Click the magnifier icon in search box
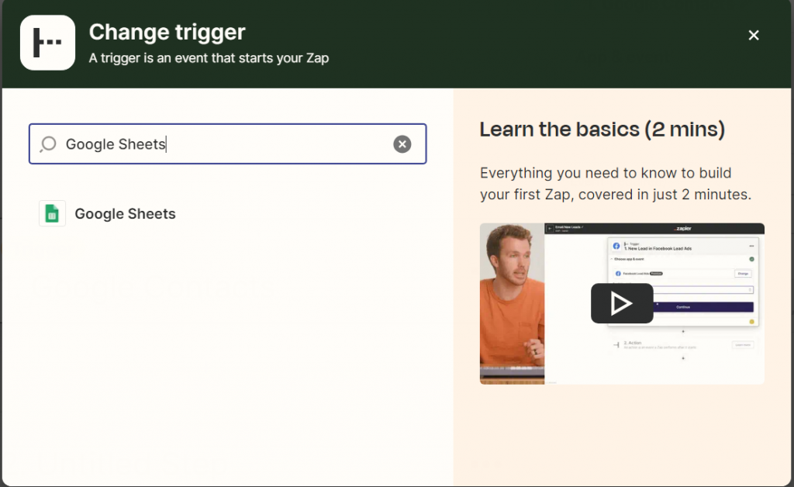Image resolution: width=794 pixels, height=487 pixels. (x=48, y=144)
